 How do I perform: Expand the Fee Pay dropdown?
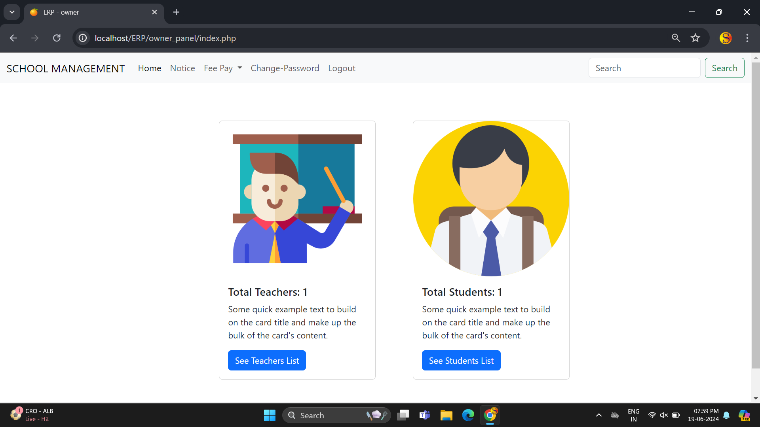[x=222, y=68]
